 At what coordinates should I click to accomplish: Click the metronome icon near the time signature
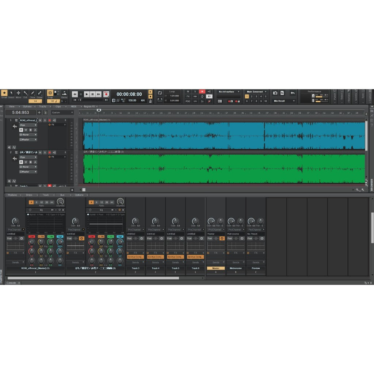[x=150, y=101]
